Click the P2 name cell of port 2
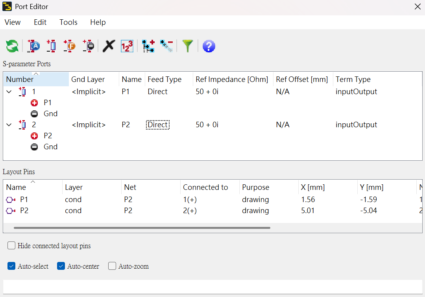Screen dimensions: 425x297 pos(126,125)
